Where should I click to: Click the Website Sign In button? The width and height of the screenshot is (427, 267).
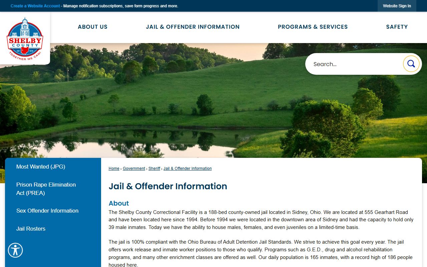click(x=397, y=6)
